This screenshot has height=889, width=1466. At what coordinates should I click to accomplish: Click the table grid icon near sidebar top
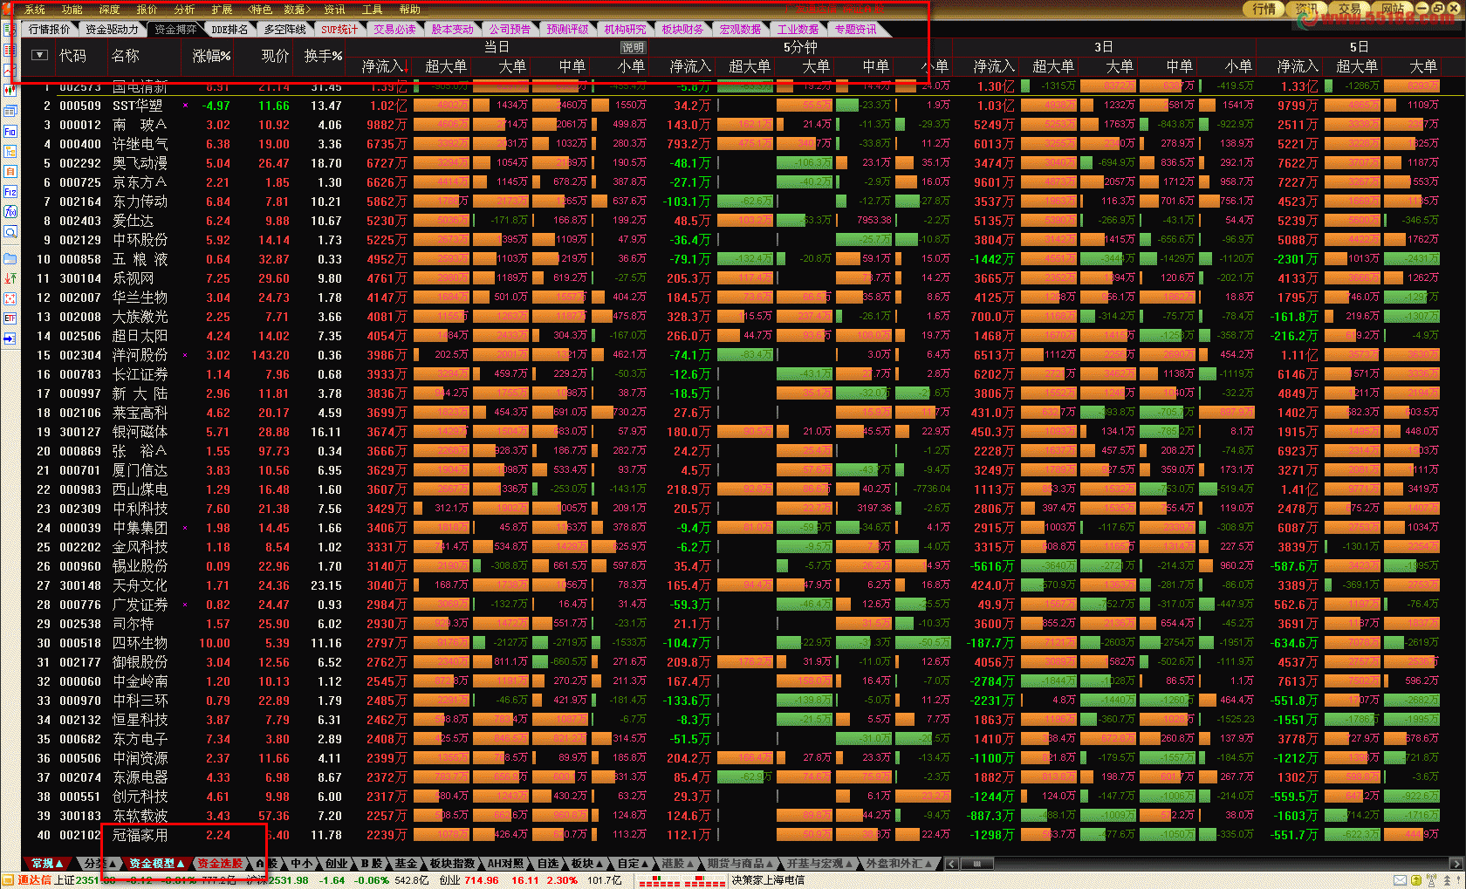tap(10, 50)
